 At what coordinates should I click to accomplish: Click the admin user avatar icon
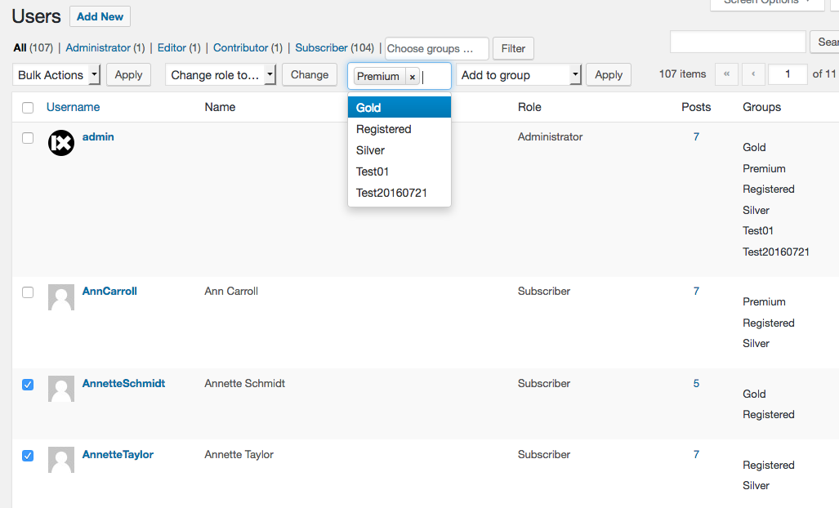61,143
